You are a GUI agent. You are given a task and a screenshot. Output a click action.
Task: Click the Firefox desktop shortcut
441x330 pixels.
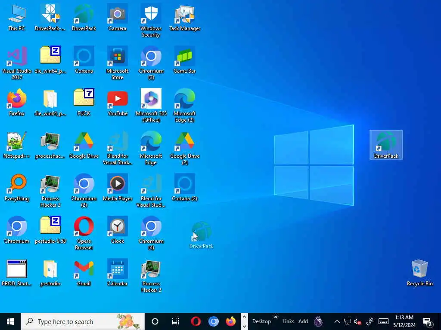(x=17, y=102)
